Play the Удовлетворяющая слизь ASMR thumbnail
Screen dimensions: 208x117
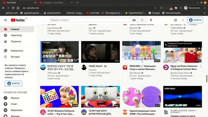coord(141,97)
